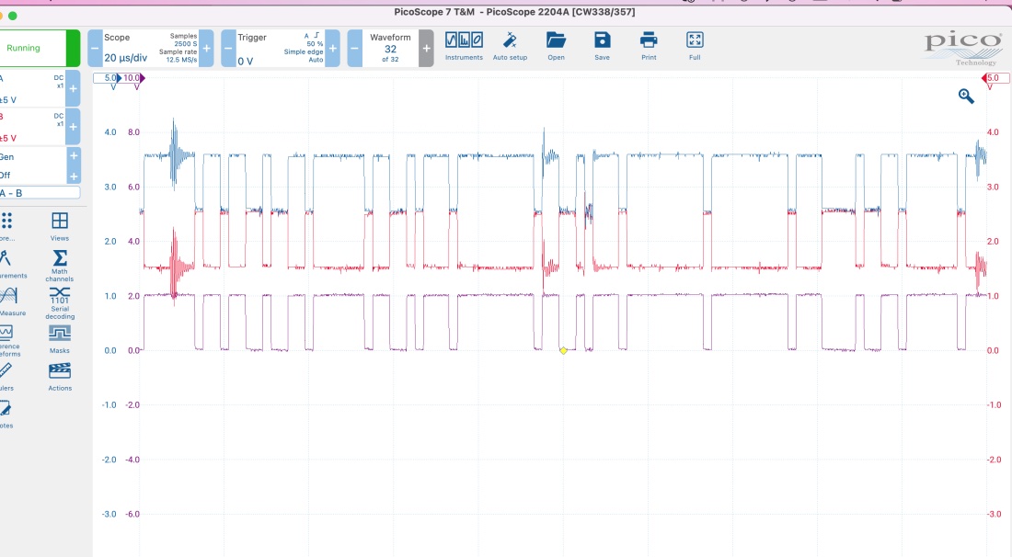
Task: Print the waveform with the Print icon
Action: tap(649, 45)
